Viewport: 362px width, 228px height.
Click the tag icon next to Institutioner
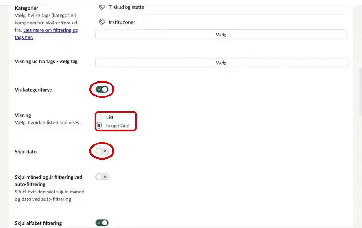tap(102, 22)
